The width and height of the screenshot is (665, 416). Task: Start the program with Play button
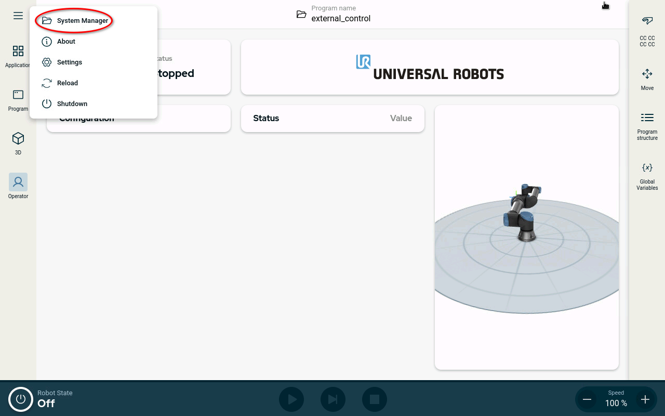click(291, 399)
